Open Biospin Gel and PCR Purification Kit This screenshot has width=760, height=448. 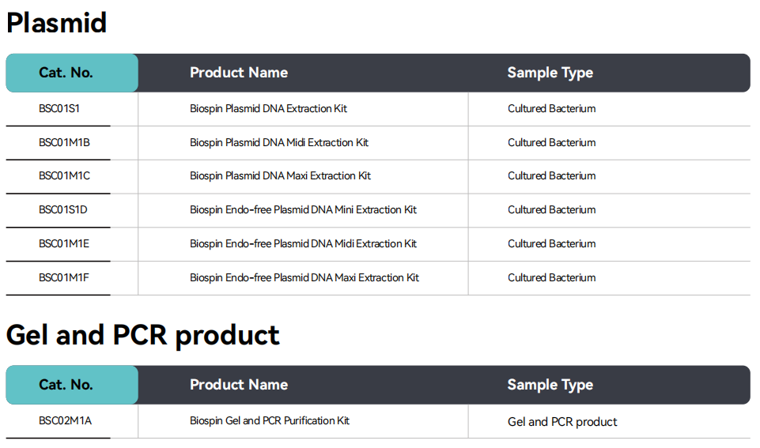(x=269, y=420)
